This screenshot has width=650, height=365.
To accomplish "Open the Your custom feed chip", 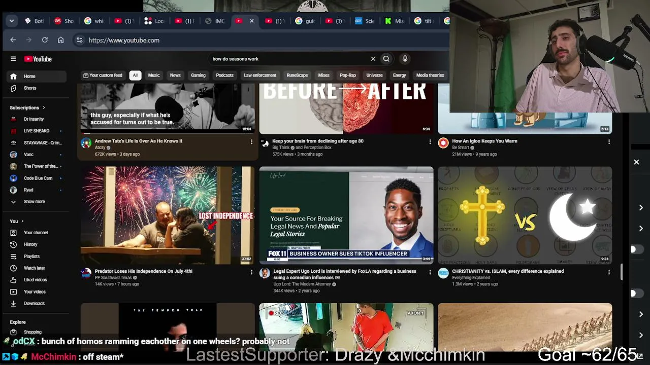I will 103,75.
